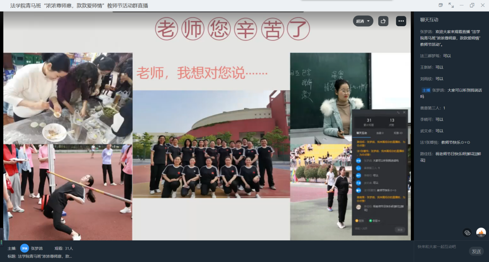The width and height of the screenshot is (489, 262).
Task: Click the mini-window mode icon in title bar
Action: click(x=441, y=5)
